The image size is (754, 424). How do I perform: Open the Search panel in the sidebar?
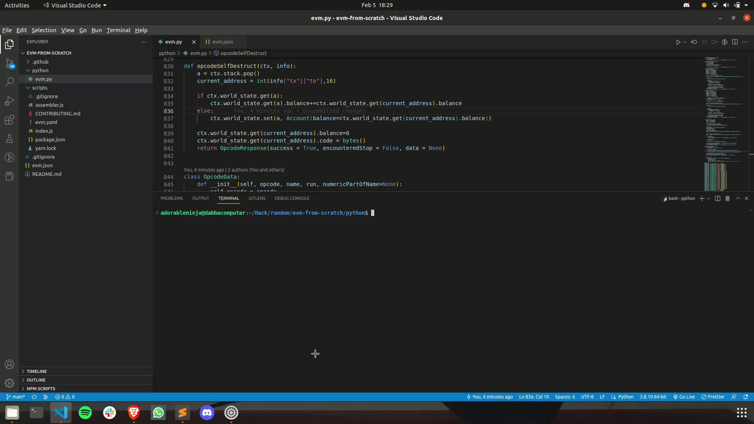[x=9, y=82]
